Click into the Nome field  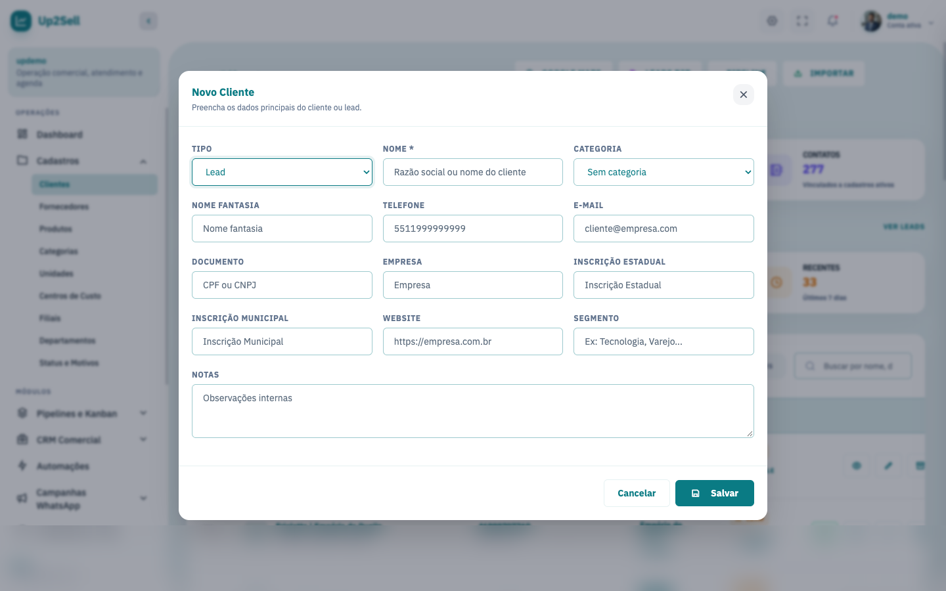(x=472, y=172)
